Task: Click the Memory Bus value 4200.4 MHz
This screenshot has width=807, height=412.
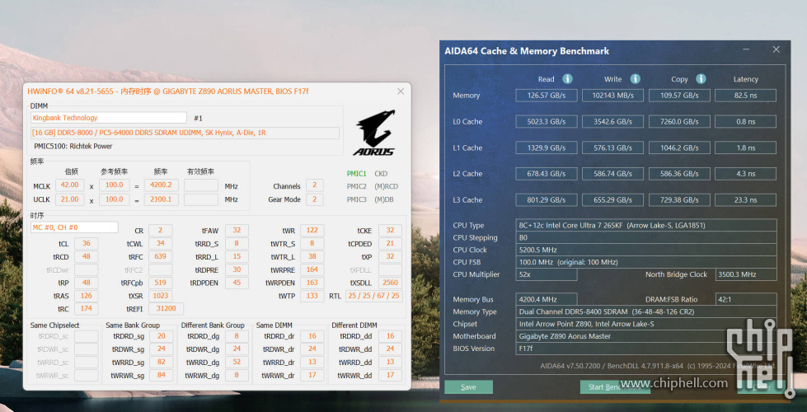Action: 546,299
